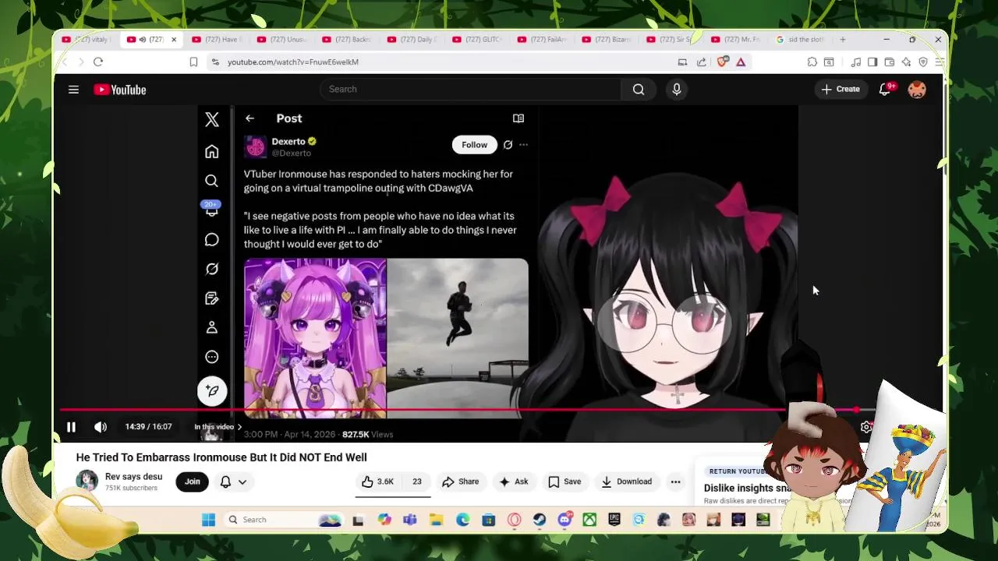Click the 14:39 / 16:07 time display
998x561 pixels.
[x=148, y=427]
